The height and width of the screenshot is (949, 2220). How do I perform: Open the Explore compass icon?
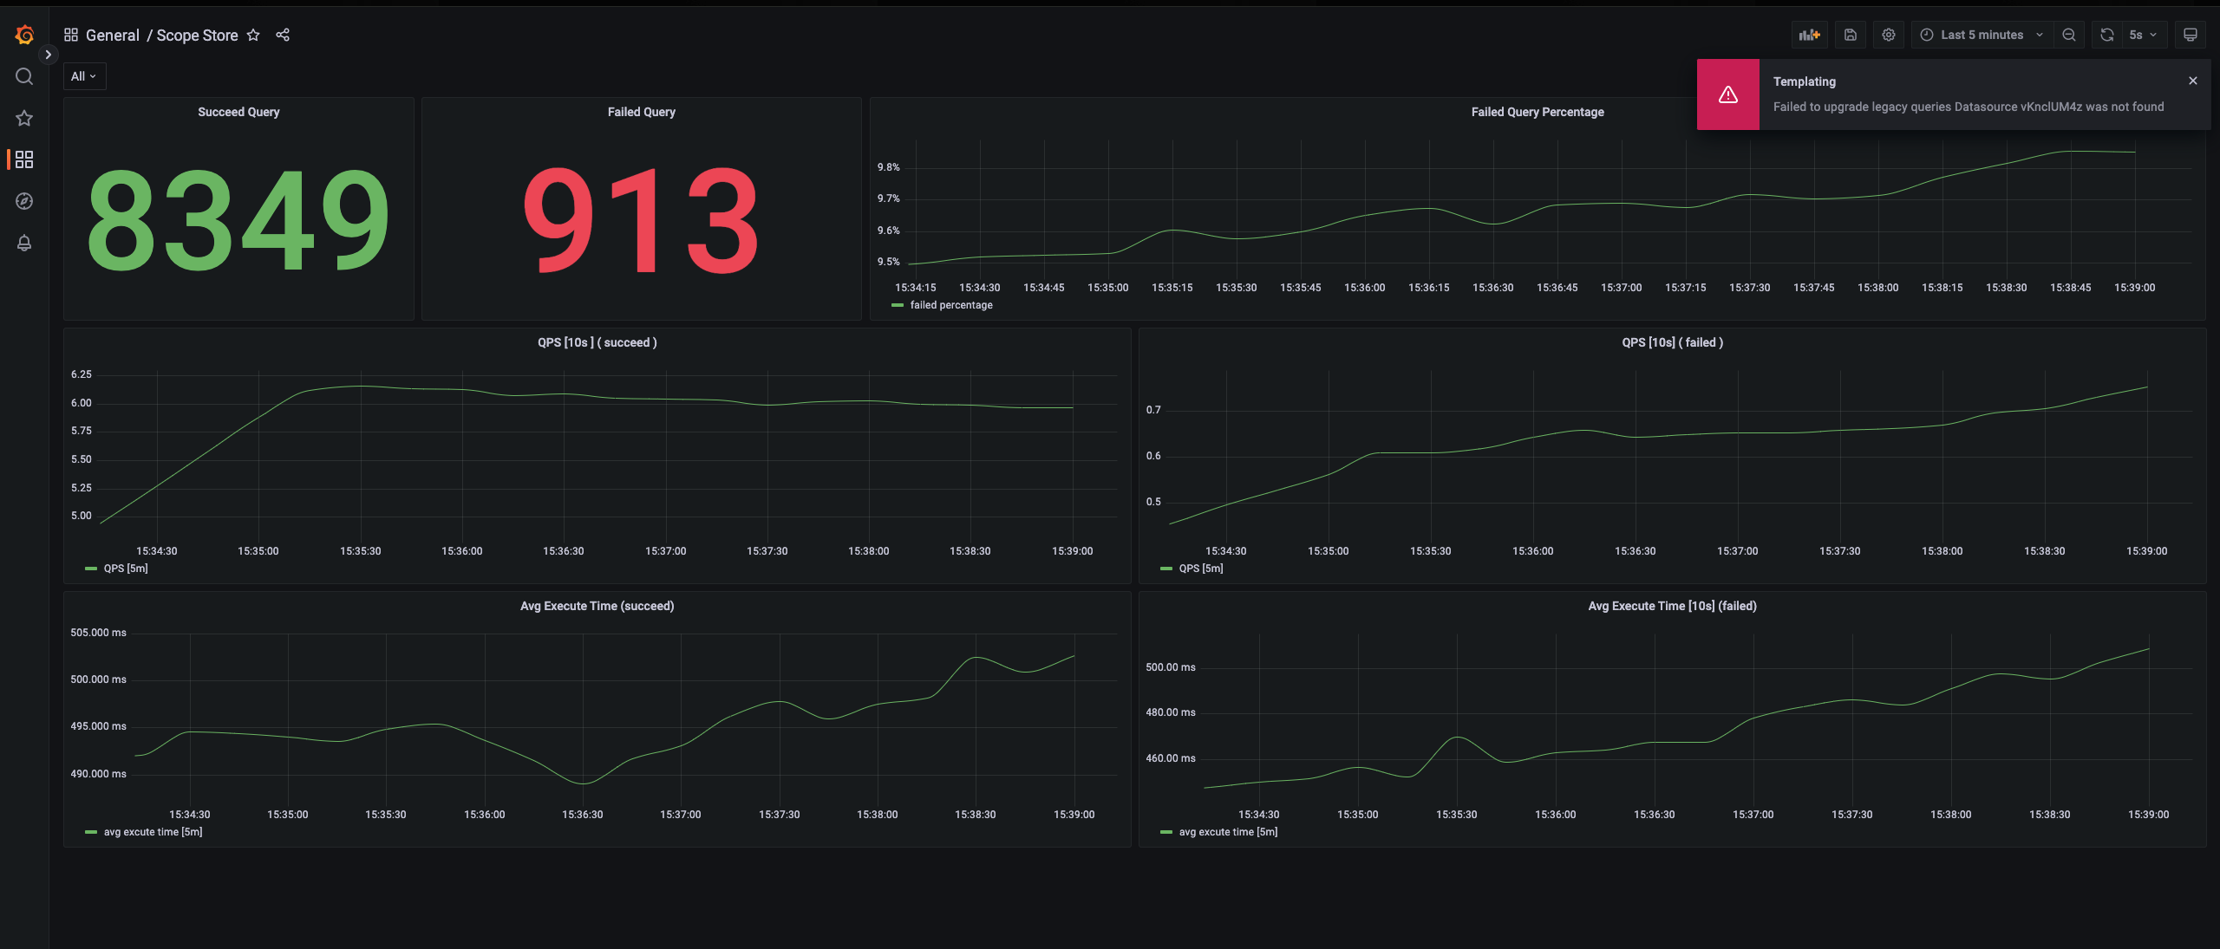pyautogui.click(x=24, y=201)
